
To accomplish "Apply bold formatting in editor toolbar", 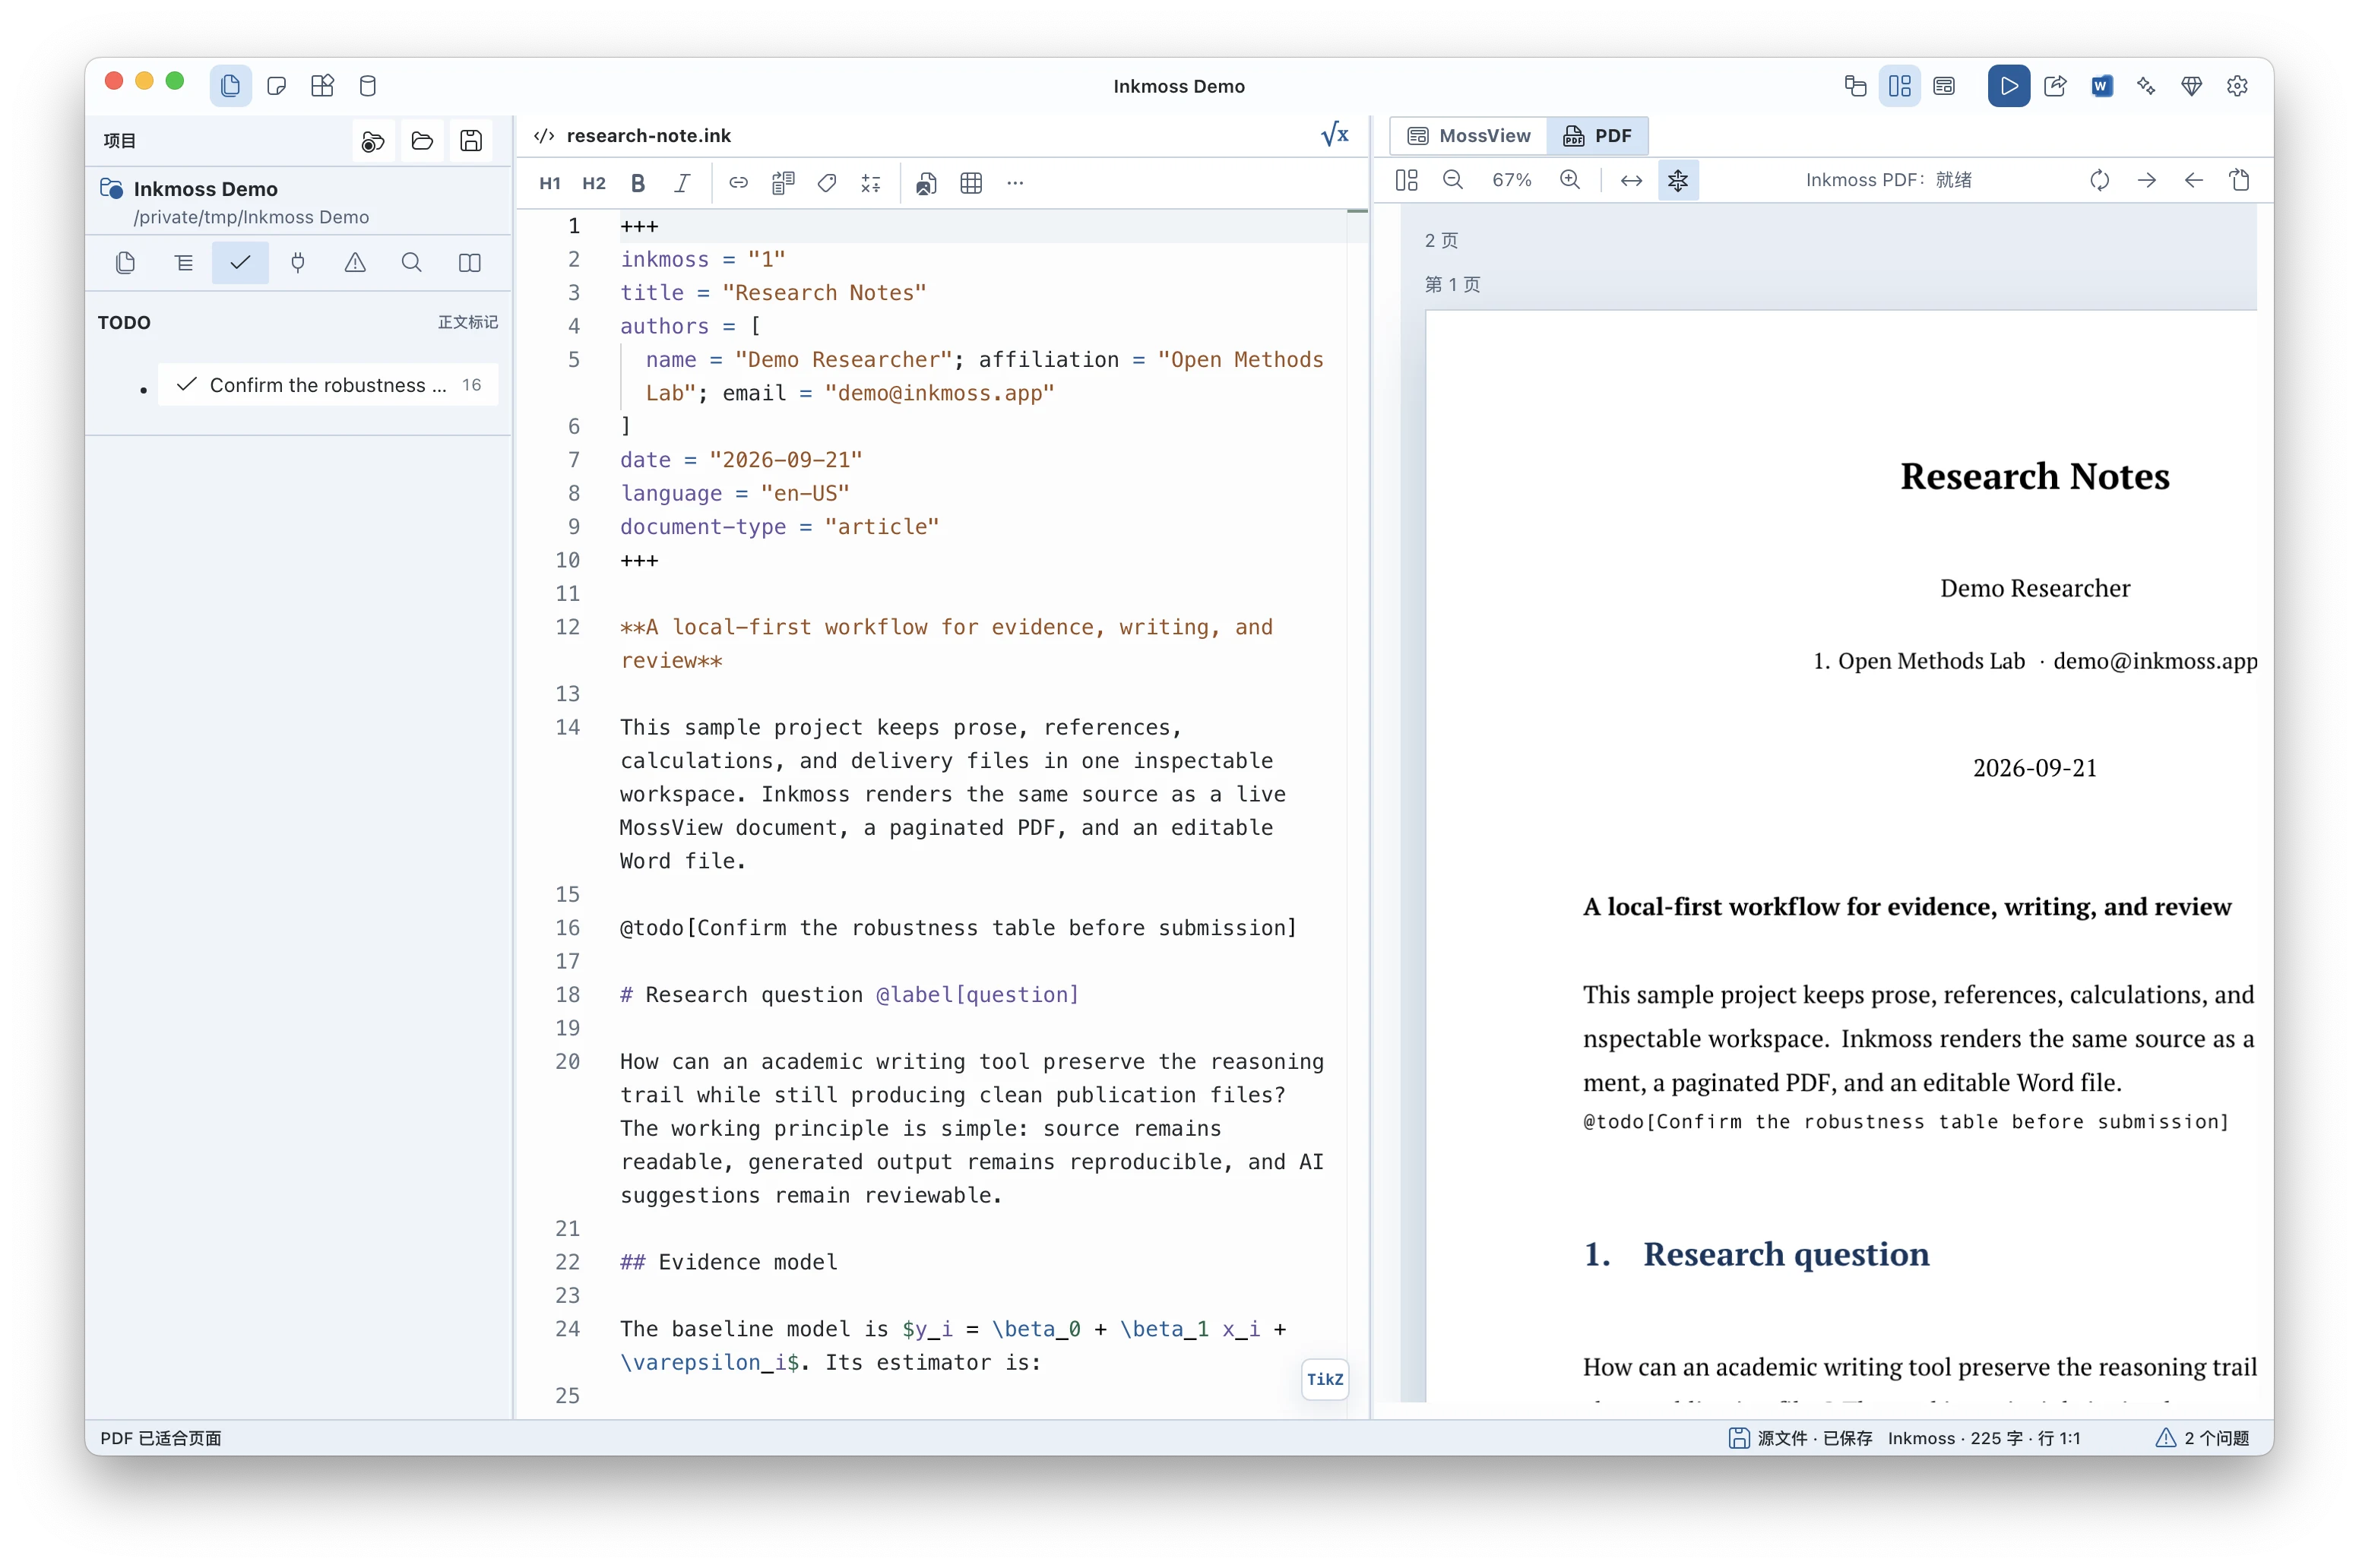I will click(638, 183).
